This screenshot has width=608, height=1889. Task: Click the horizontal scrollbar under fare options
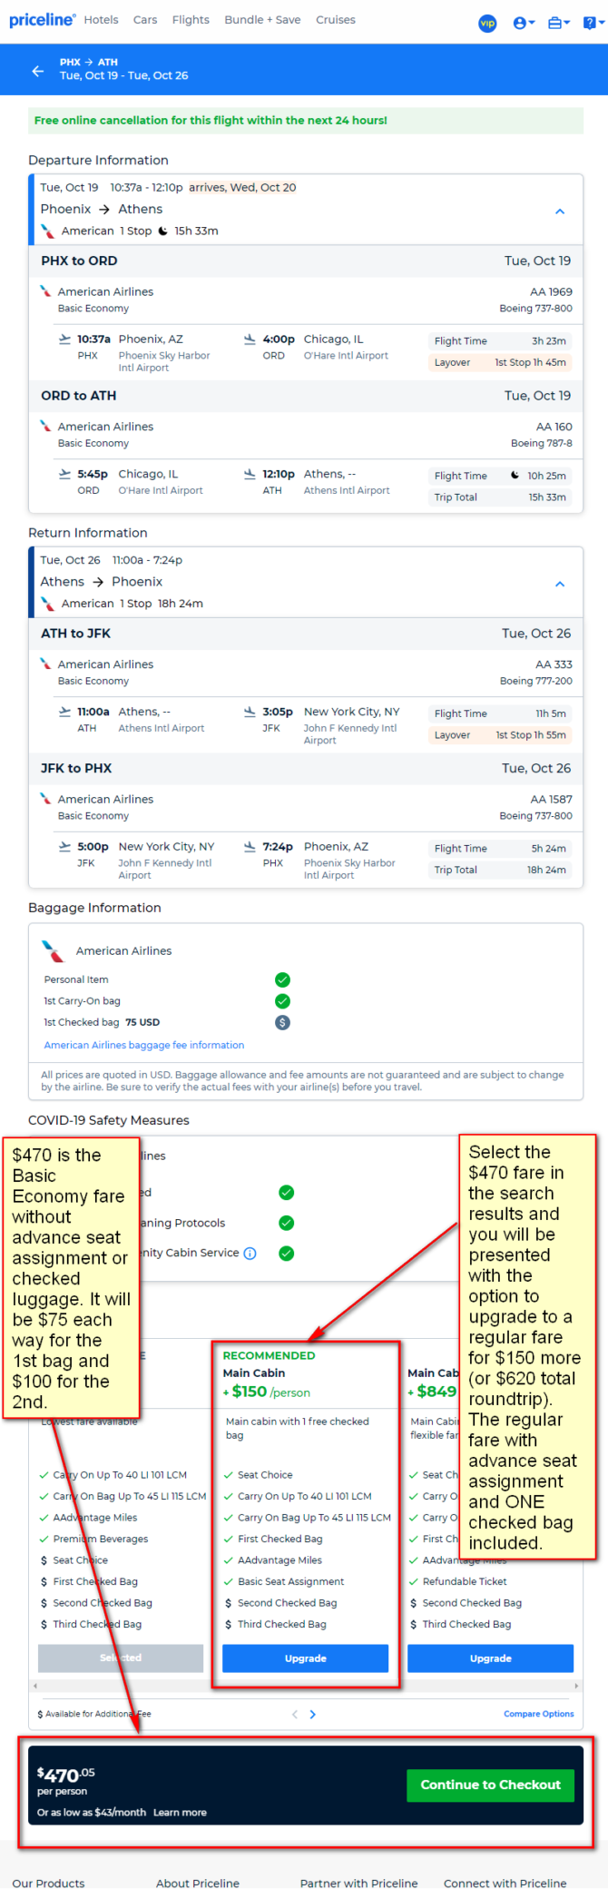point(305,1686)
